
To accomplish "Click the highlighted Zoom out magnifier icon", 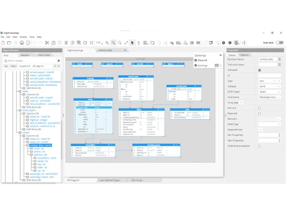I will click(x=113, y=43).
